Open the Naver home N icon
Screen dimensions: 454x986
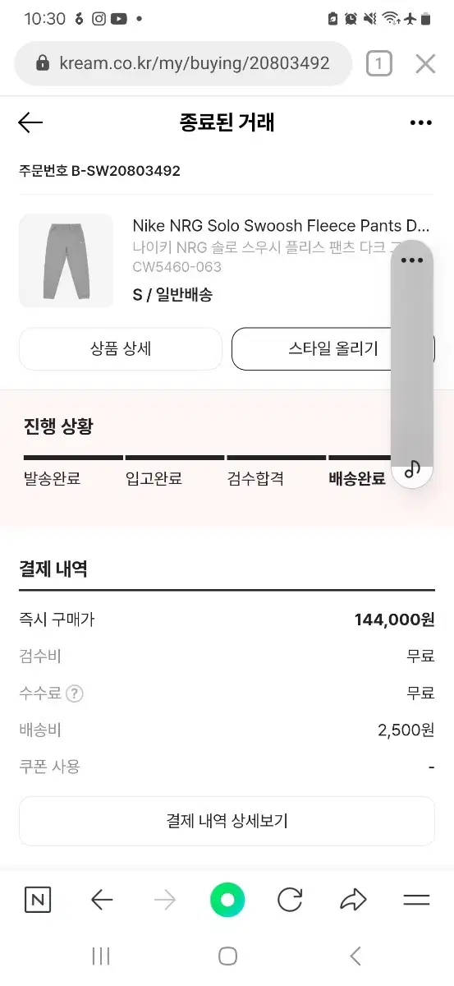click(x=38, y=901)
